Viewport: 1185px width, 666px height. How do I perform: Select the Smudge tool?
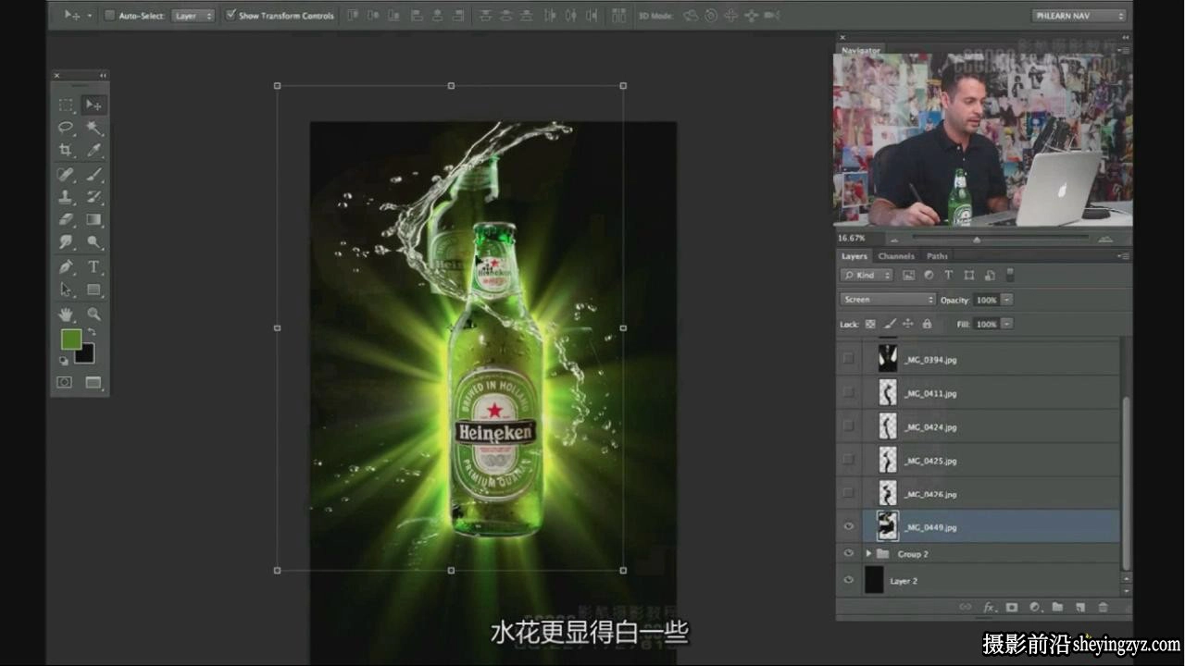click(67, 242)
